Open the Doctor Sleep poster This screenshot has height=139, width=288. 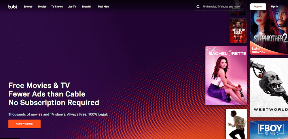238,30
